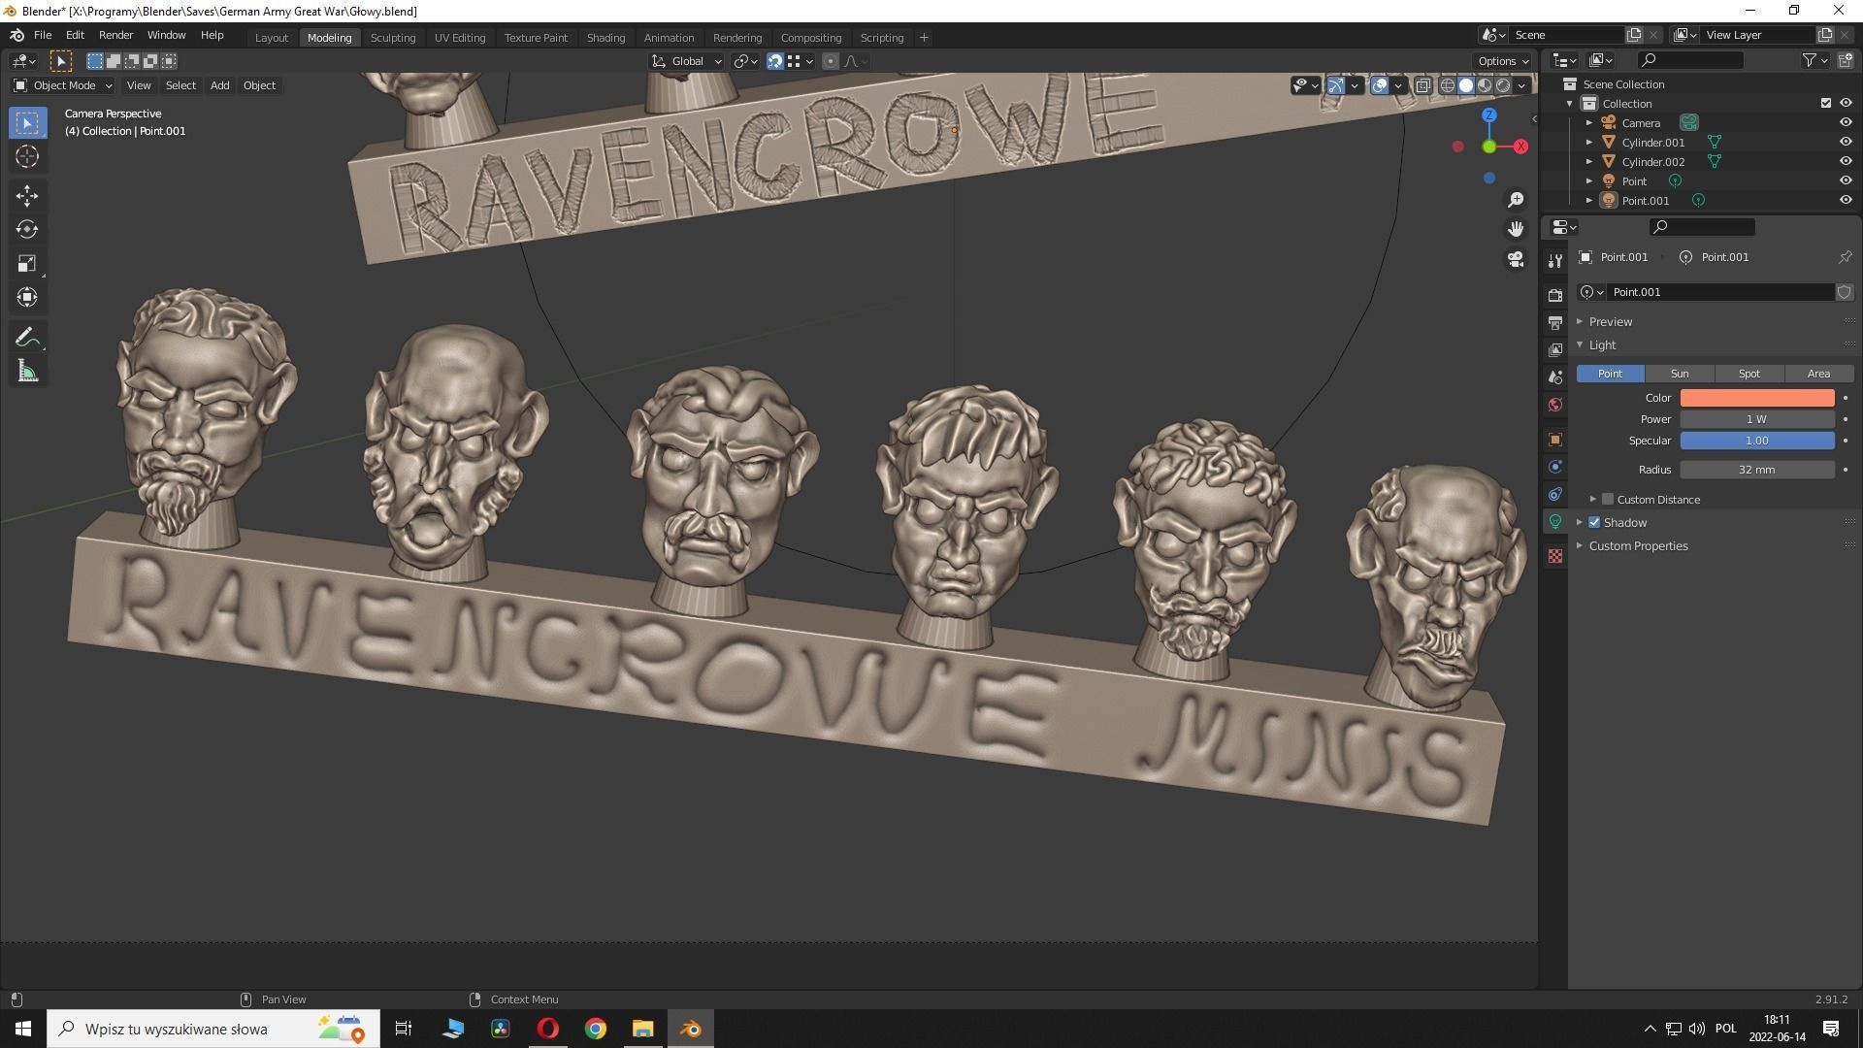Image resolution: width=1863 pixels, height=1048 pixels.
Task: Open Object Data light properties tab
Action: click(1555, 522)
